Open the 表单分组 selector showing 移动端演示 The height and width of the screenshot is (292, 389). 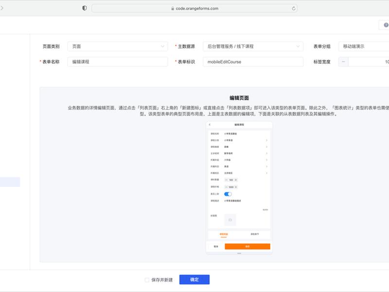[364, 46]
